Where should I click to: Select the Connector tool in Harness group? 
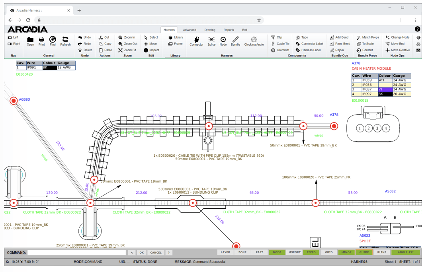click(x=196, y=41)
